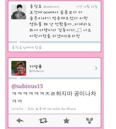Screen dimensions: 116x129
Task: Tap the empty box emoji in tweet
Action: pos(79,30)
